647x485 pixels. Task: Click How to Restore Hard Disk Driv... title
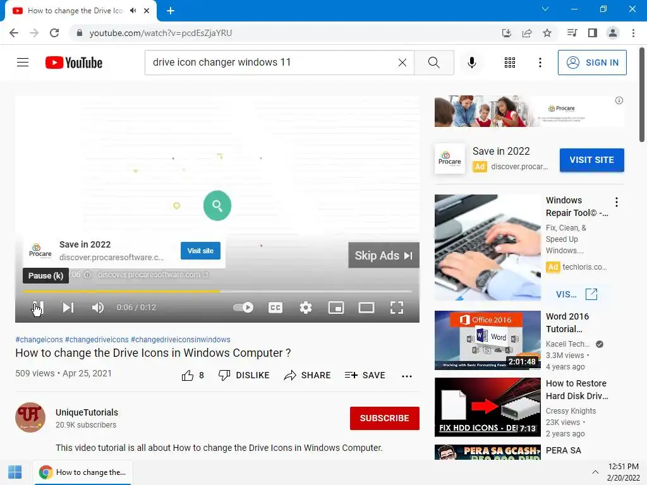click(x=577, y=390)
